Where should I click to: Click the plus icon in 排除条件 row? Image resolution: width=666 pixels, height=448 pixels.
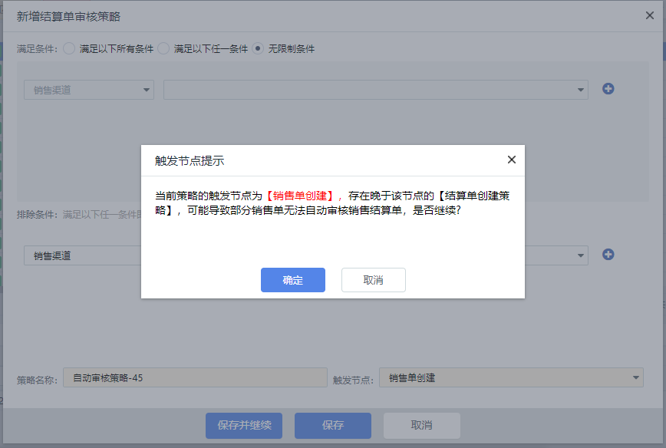point(608,255)
